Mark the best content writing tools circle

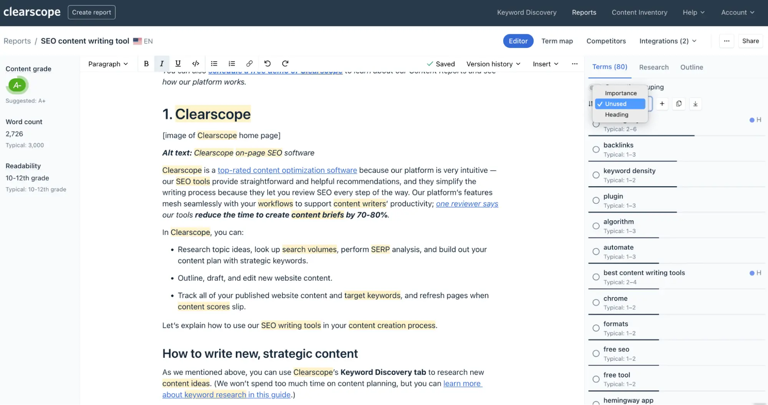pyautogui.click(x=596, y=277)
